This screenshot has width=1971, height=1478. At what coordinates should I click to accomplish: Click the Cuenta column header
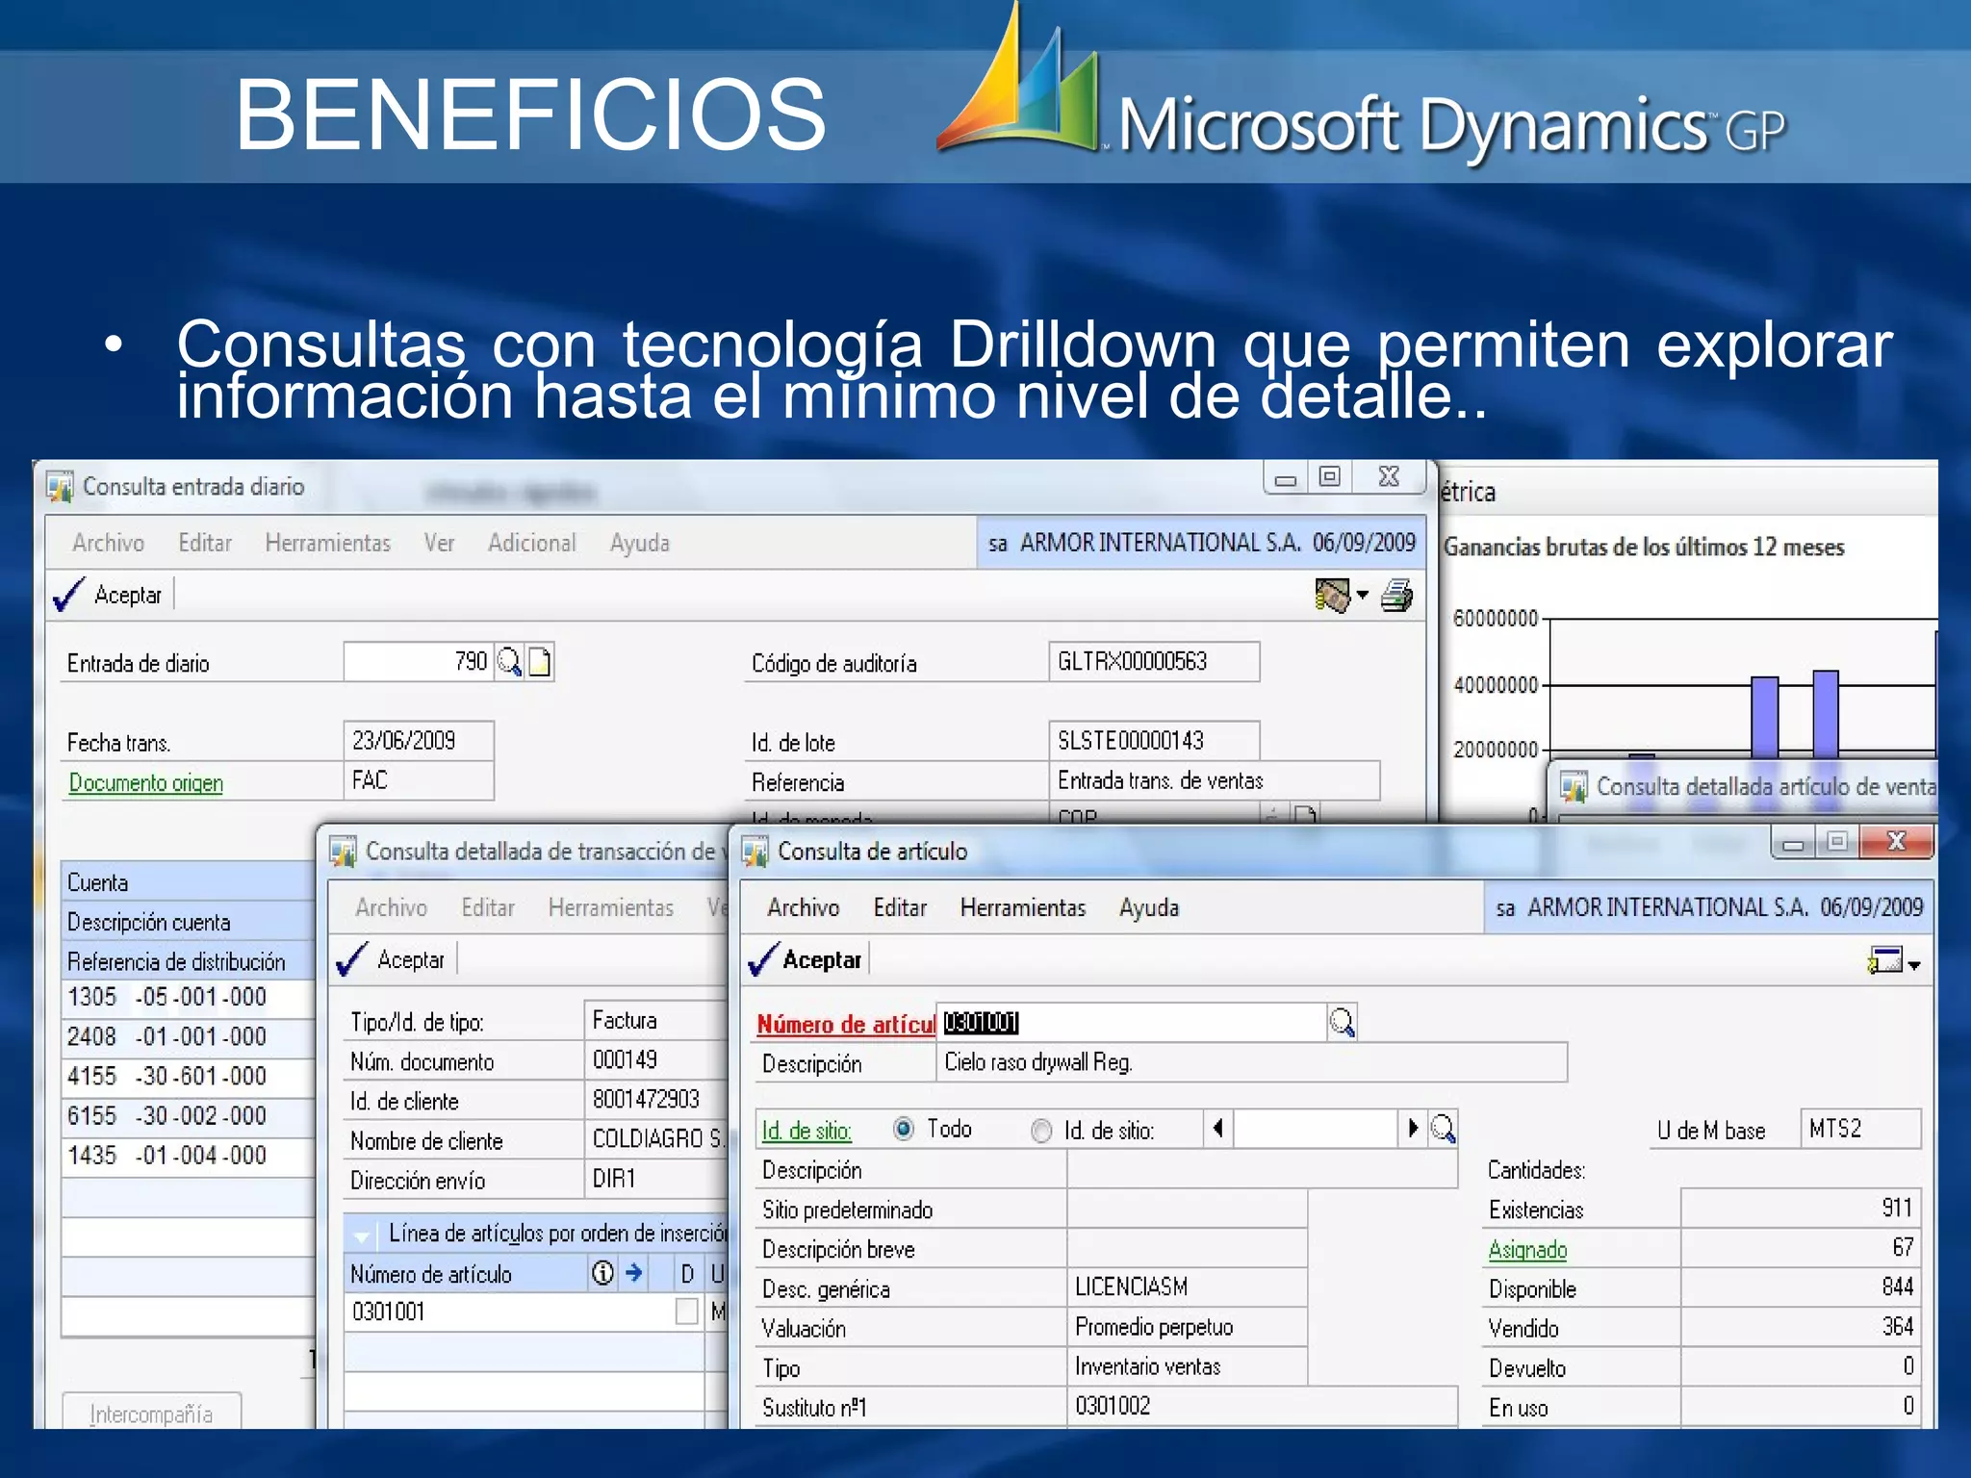188,881
